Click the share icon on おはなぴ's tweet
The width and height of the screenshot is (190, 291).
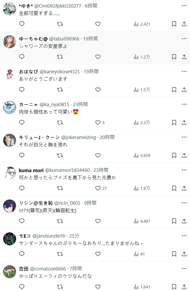pyautogui.click(x=184, y=89)
